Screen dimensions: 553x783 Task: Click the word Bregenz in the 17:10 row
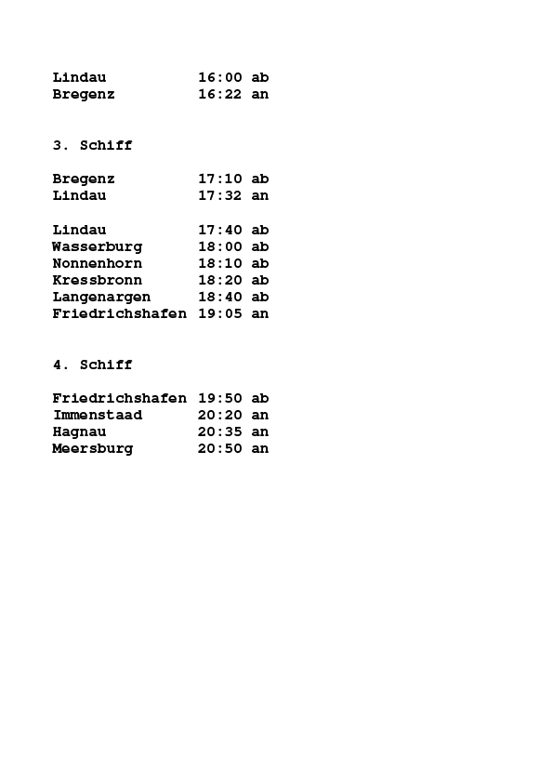pyautogui.click(x=84, y=179)
